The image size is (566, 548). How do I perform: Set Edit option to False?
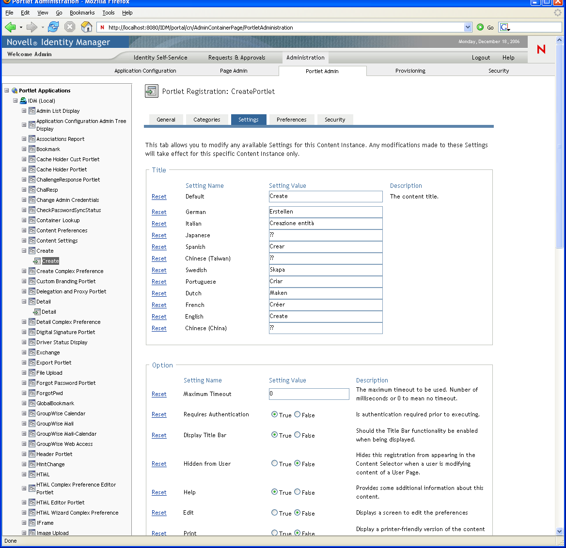coord(298,512)
